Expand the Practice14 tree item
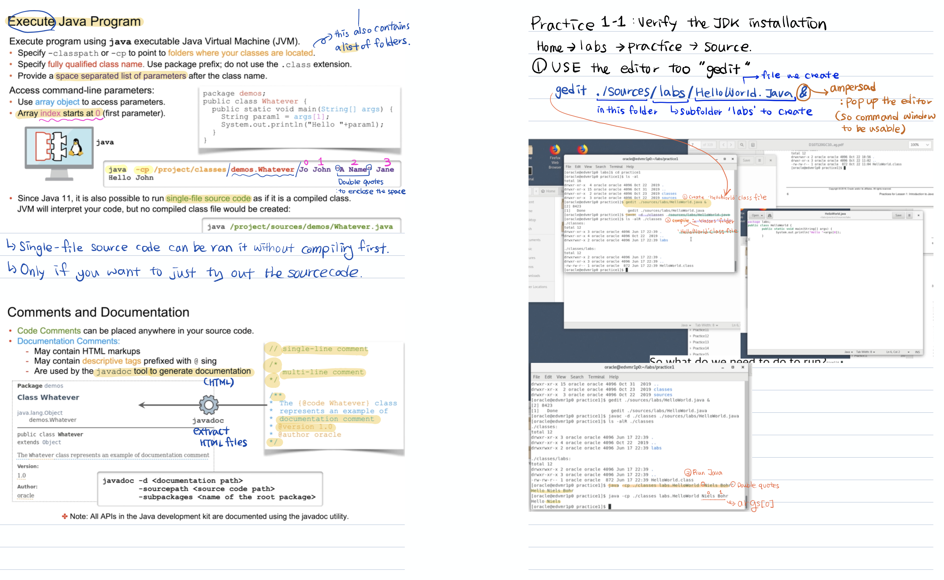This screenshot has height=580, width=944. [x=691, y=348]
